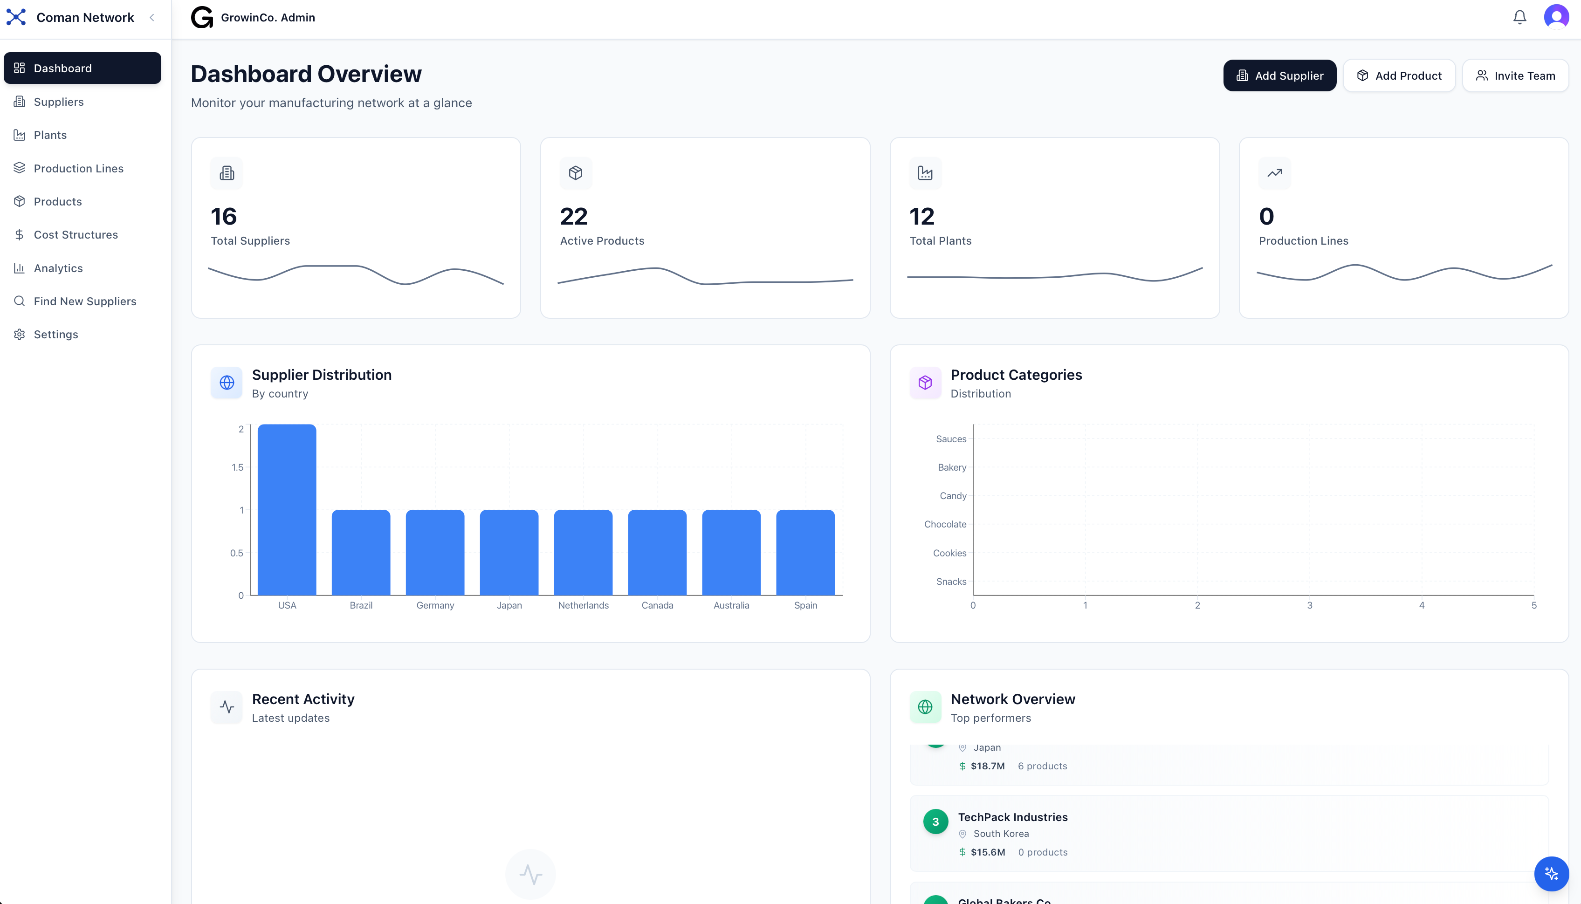Click the Analytics chart icon
The height and width of the screenshot is (904, 1581).
[x=19, y=267]
